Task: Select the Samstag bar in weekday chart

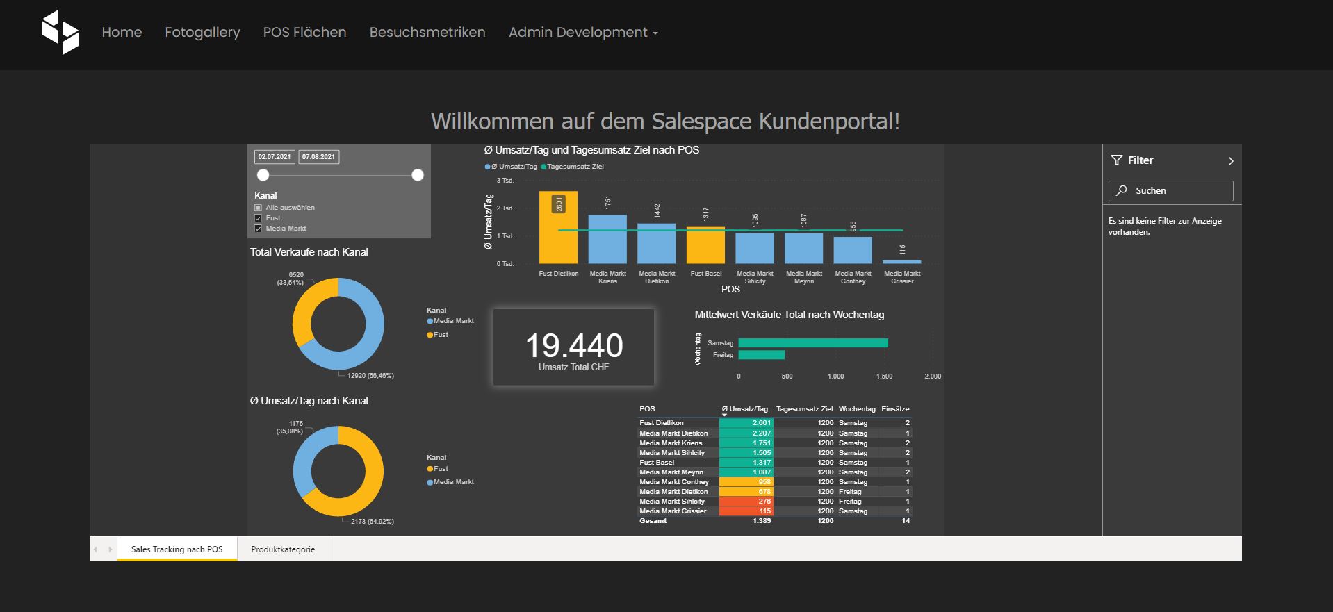Action: coord(813,342)
